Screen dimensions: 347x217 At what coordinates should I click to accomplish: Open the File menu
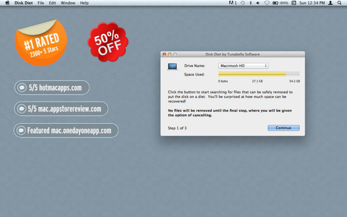[41, 3]
